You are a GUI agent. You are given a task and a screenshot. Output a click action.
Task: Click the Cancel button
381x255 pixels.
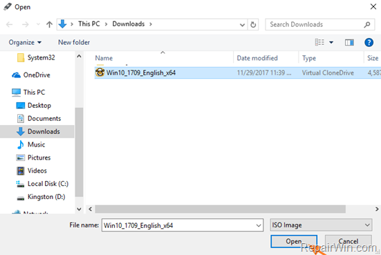[349, 241]
